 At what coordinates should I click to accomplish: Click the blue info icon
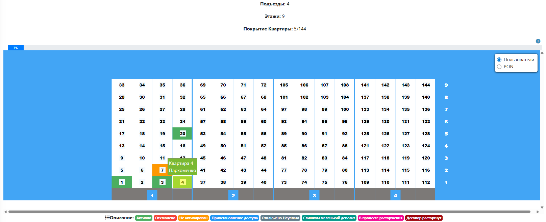[538, 41]
